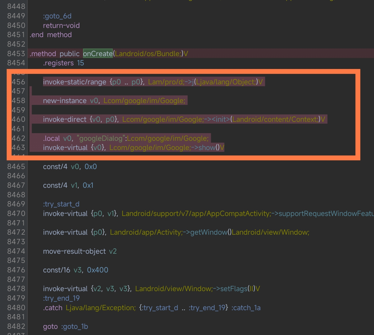Click the move-result-object instruction
This screenshot has width=374, height=335.
(74, 251)
